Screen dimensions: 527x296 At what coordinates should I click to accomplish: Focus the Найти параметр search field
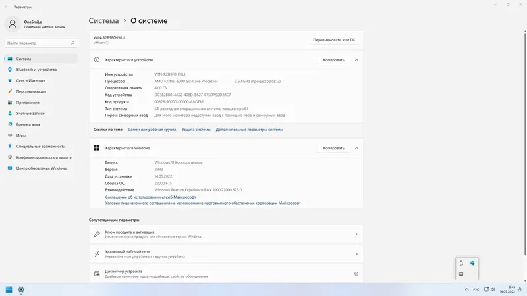coord(41,43)
